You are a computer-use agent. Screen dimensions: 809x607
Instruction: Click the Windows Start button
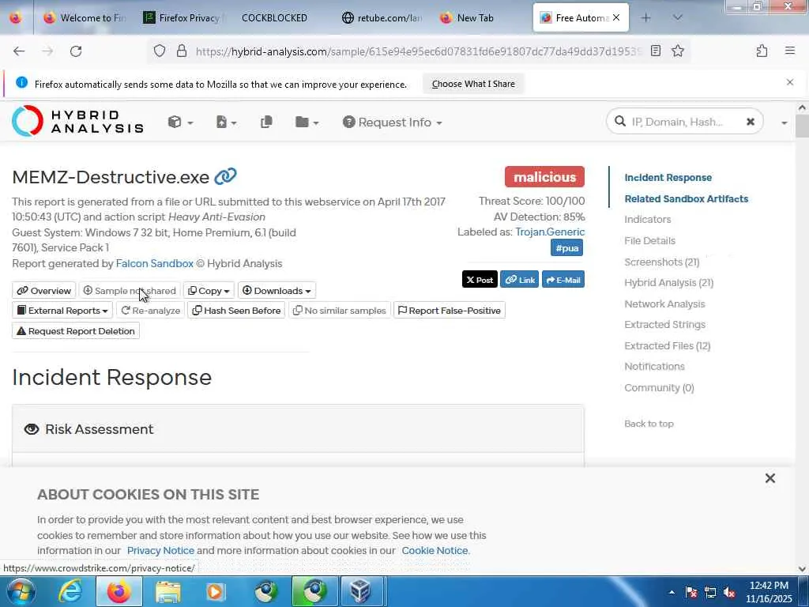pyautogui.click(x=21, y=591)
